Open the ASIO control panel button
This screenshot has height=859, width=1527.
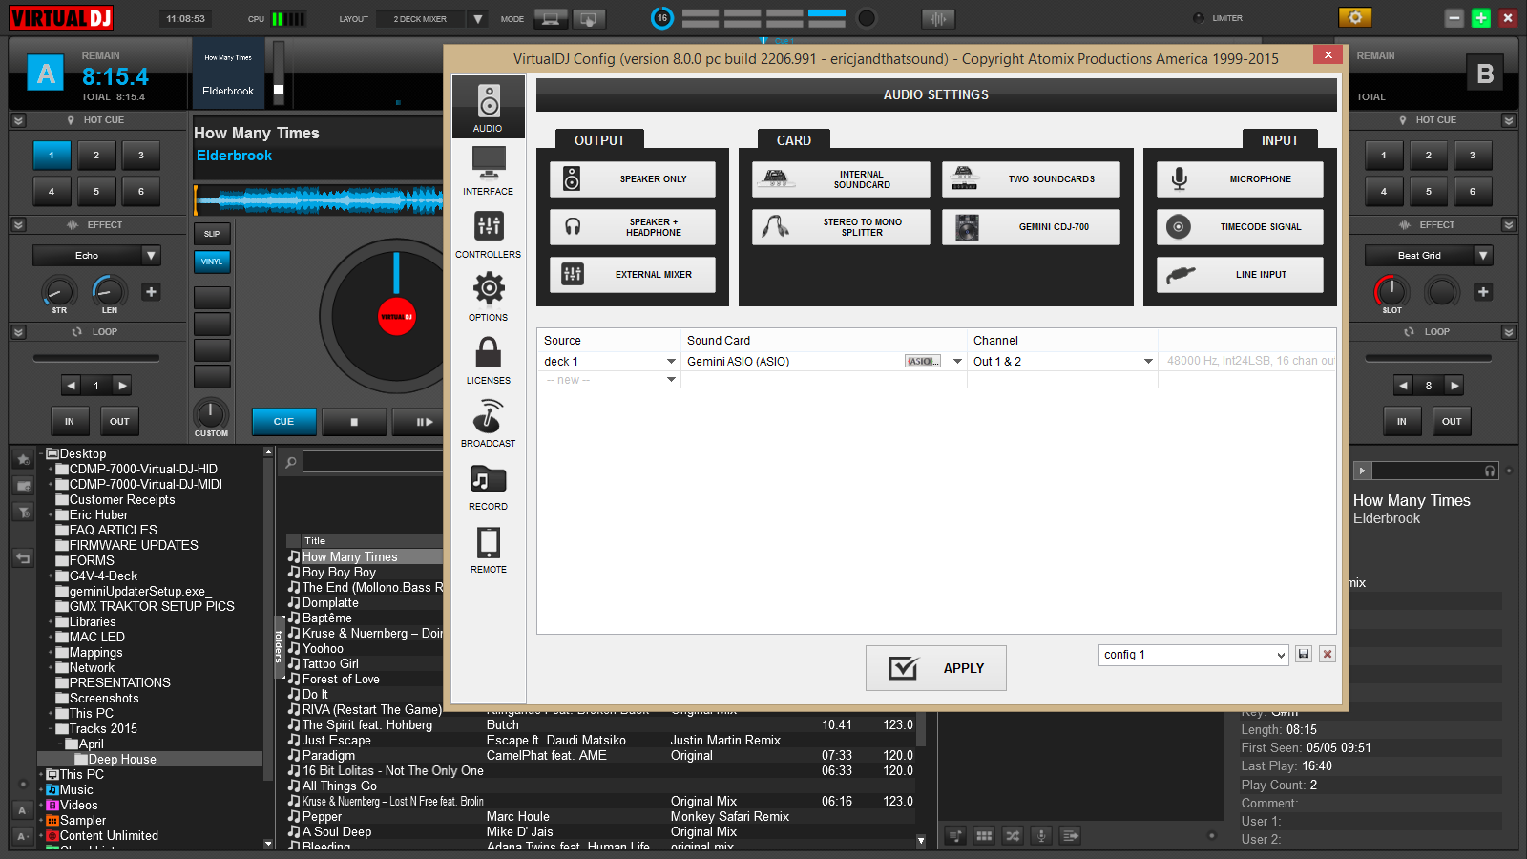click(922, 362)
